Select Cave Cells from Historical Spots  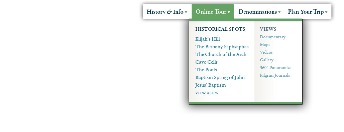(x=207, y=62)
